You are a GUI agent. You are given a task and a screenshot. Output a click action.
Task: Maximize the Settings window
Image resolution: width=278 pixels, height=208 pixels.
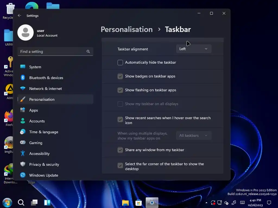coord(211,13)
